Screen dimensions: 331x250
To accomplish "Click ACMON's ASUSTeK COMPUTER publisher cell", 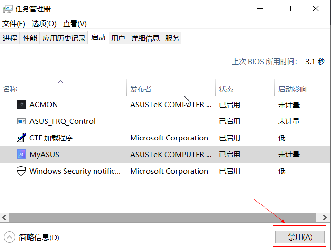I will pyautogui.click(x=171, y=104).
